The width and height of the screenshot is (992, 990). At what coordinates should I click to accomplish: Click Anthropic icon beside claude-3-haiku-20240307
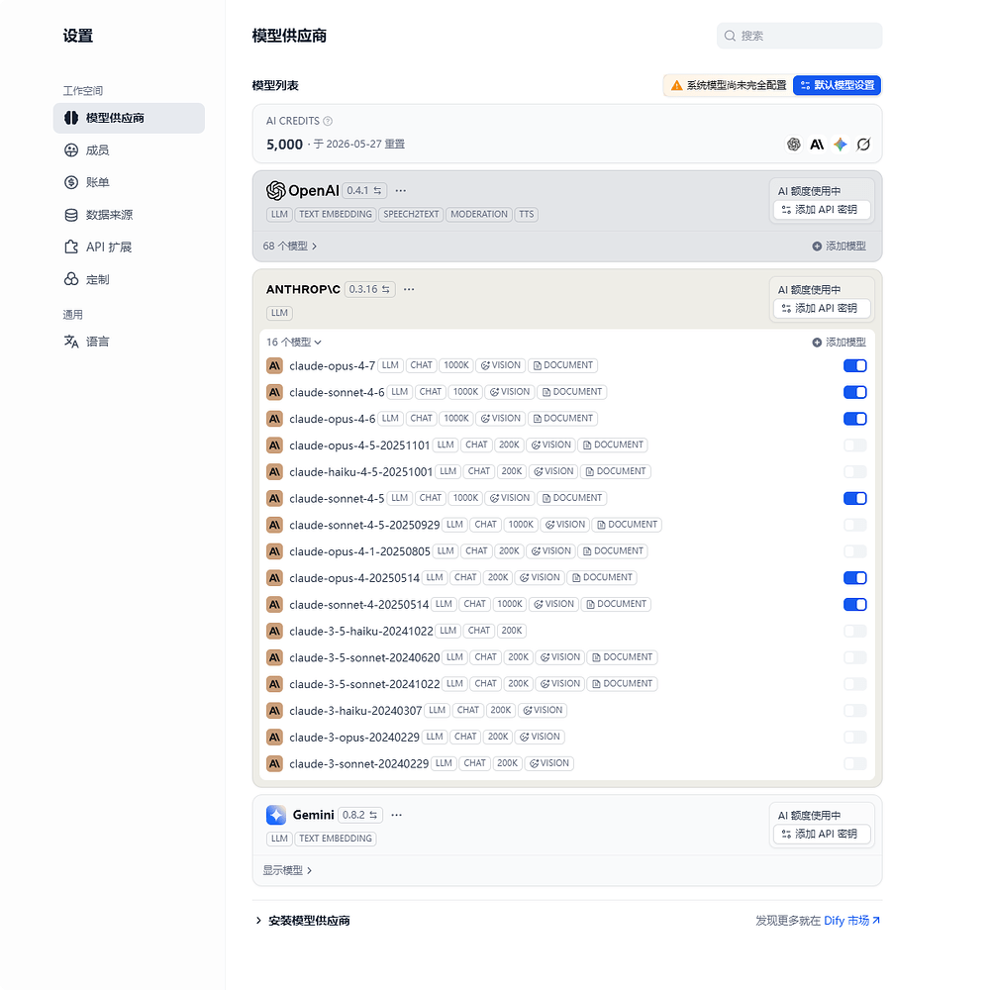pos(274,711)
